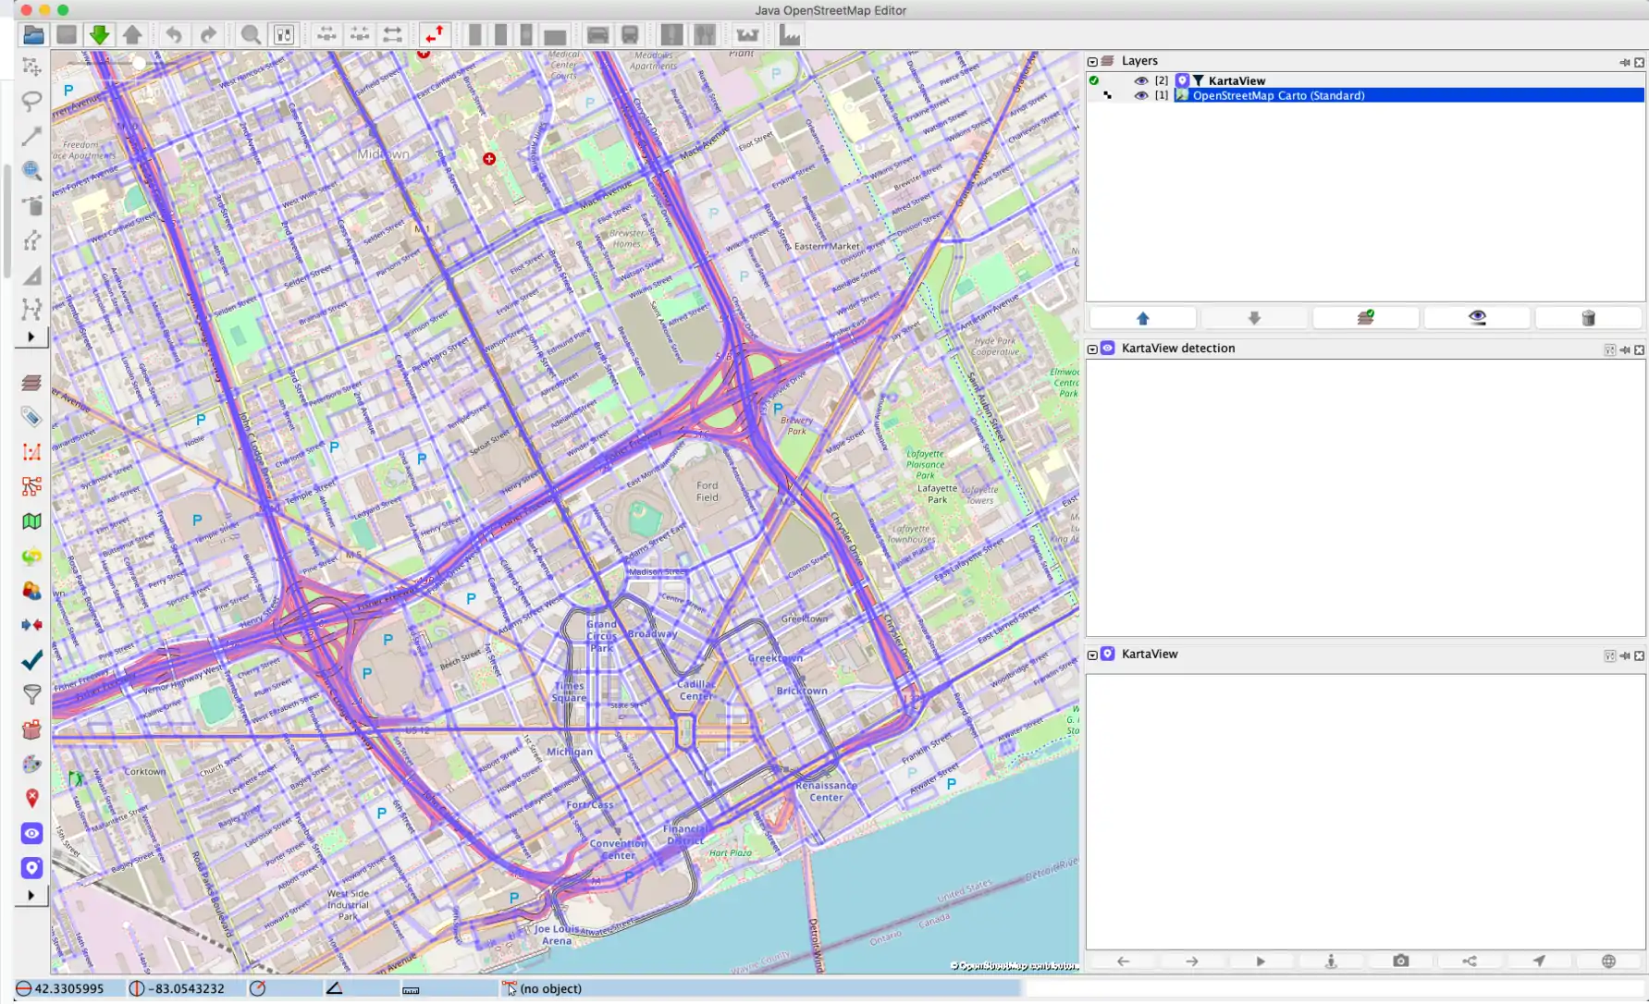Click the red reverse ways arrows icon

434,35
